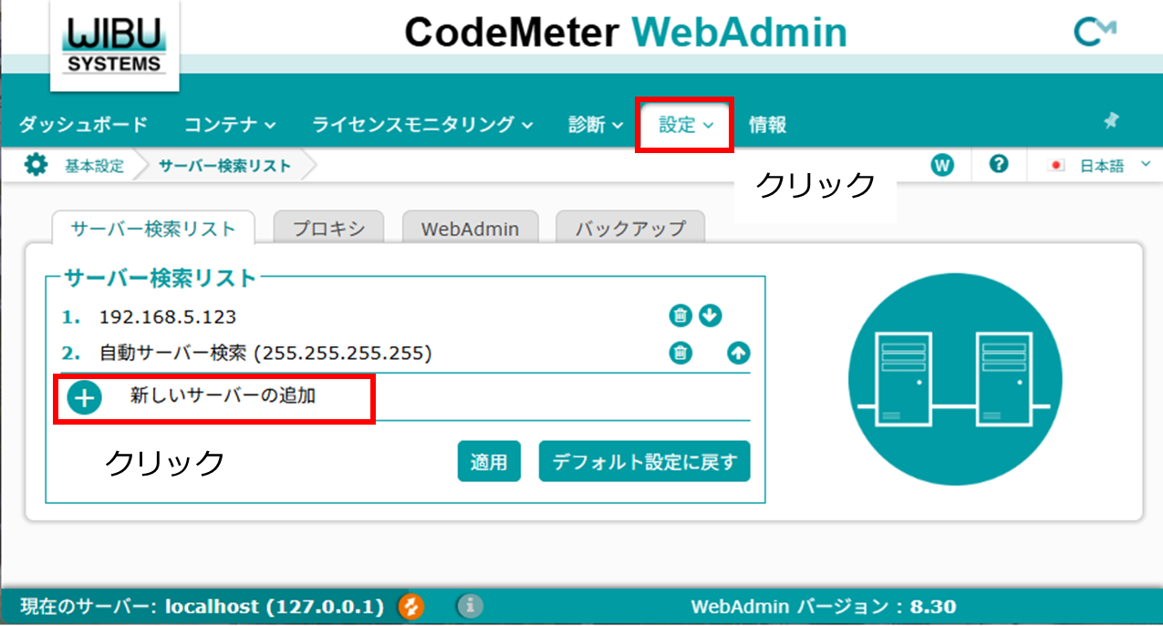Move 192.168.5.123 down in the list
This screenshot has height=626, width=1163.
(x=711, y=316)
